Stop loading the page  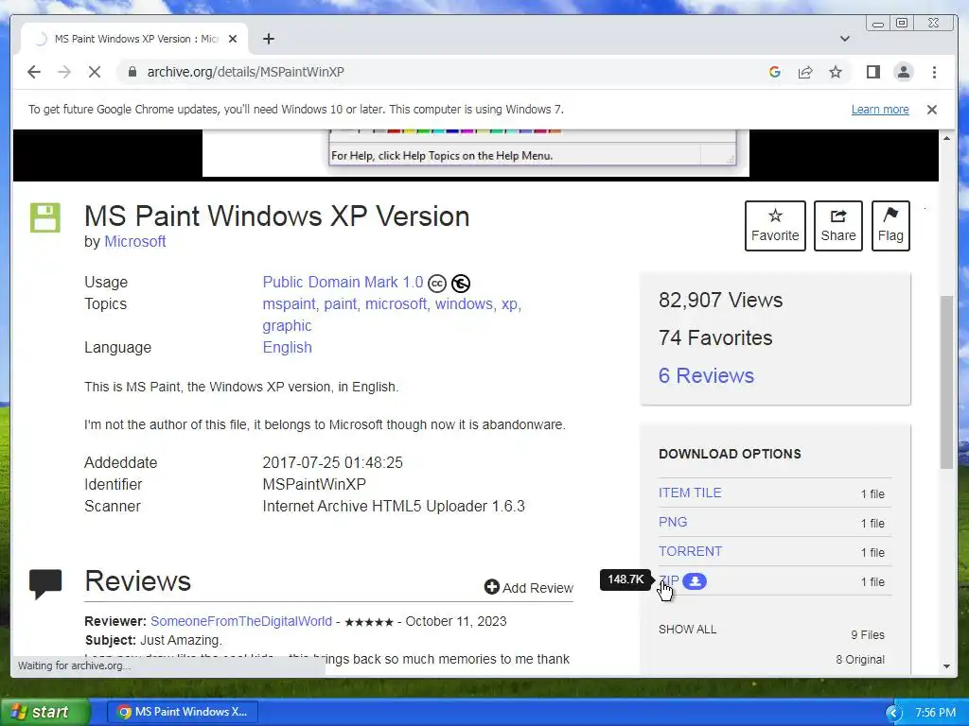point(94,72)
